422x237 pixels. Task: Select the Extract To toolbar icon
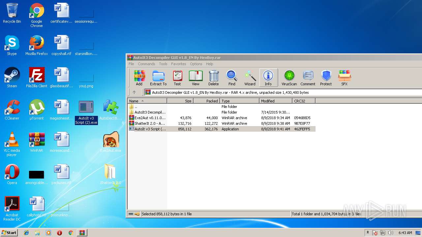(x=158, y=78)
